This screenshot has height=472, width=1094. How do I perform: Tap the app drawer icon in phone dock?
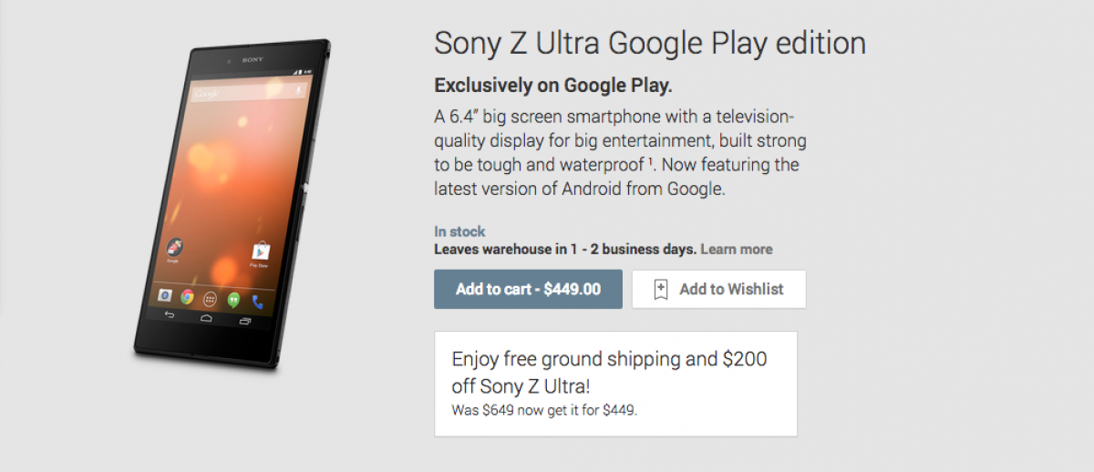coord(211,298)
